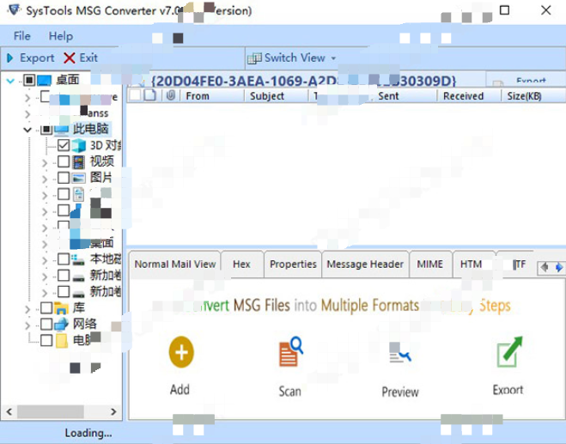Toggle the select-all checkbox in mail list header
The image size is (566, 444).
(135, 95)
